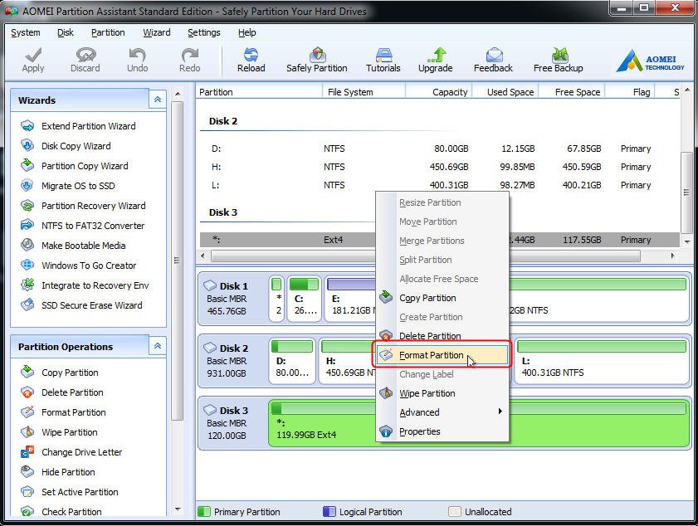Screen dimensions: 698x526
Task: Select C: partition block on Disk 1
Action: tap(305, 298)
